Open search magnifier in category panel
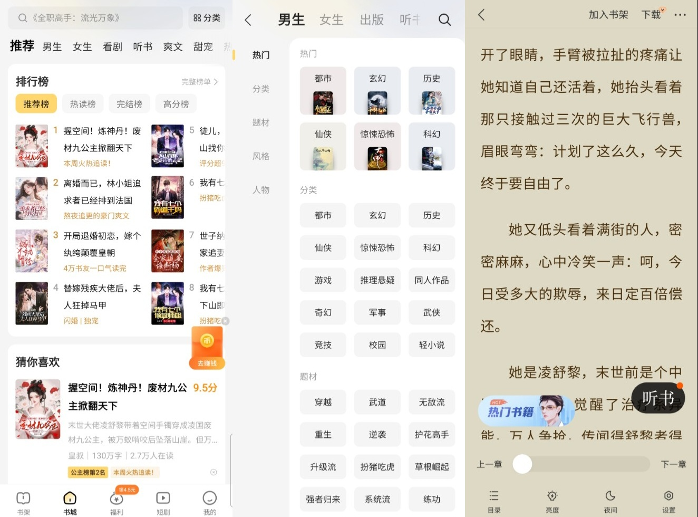The image size is (698, 517). [444, 20]
